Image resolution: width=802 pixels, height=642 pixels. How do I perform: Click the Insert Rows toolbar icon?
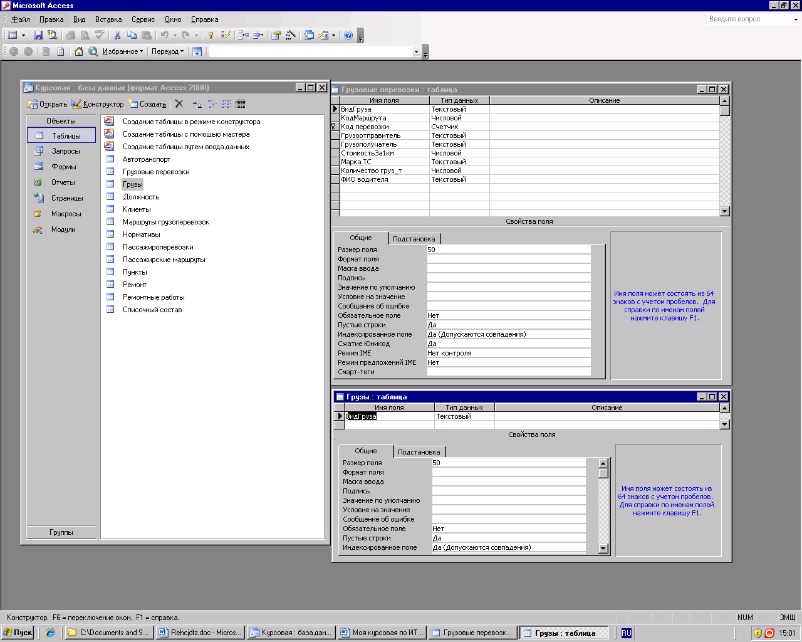pyautogui.click(x=243, y=35)
